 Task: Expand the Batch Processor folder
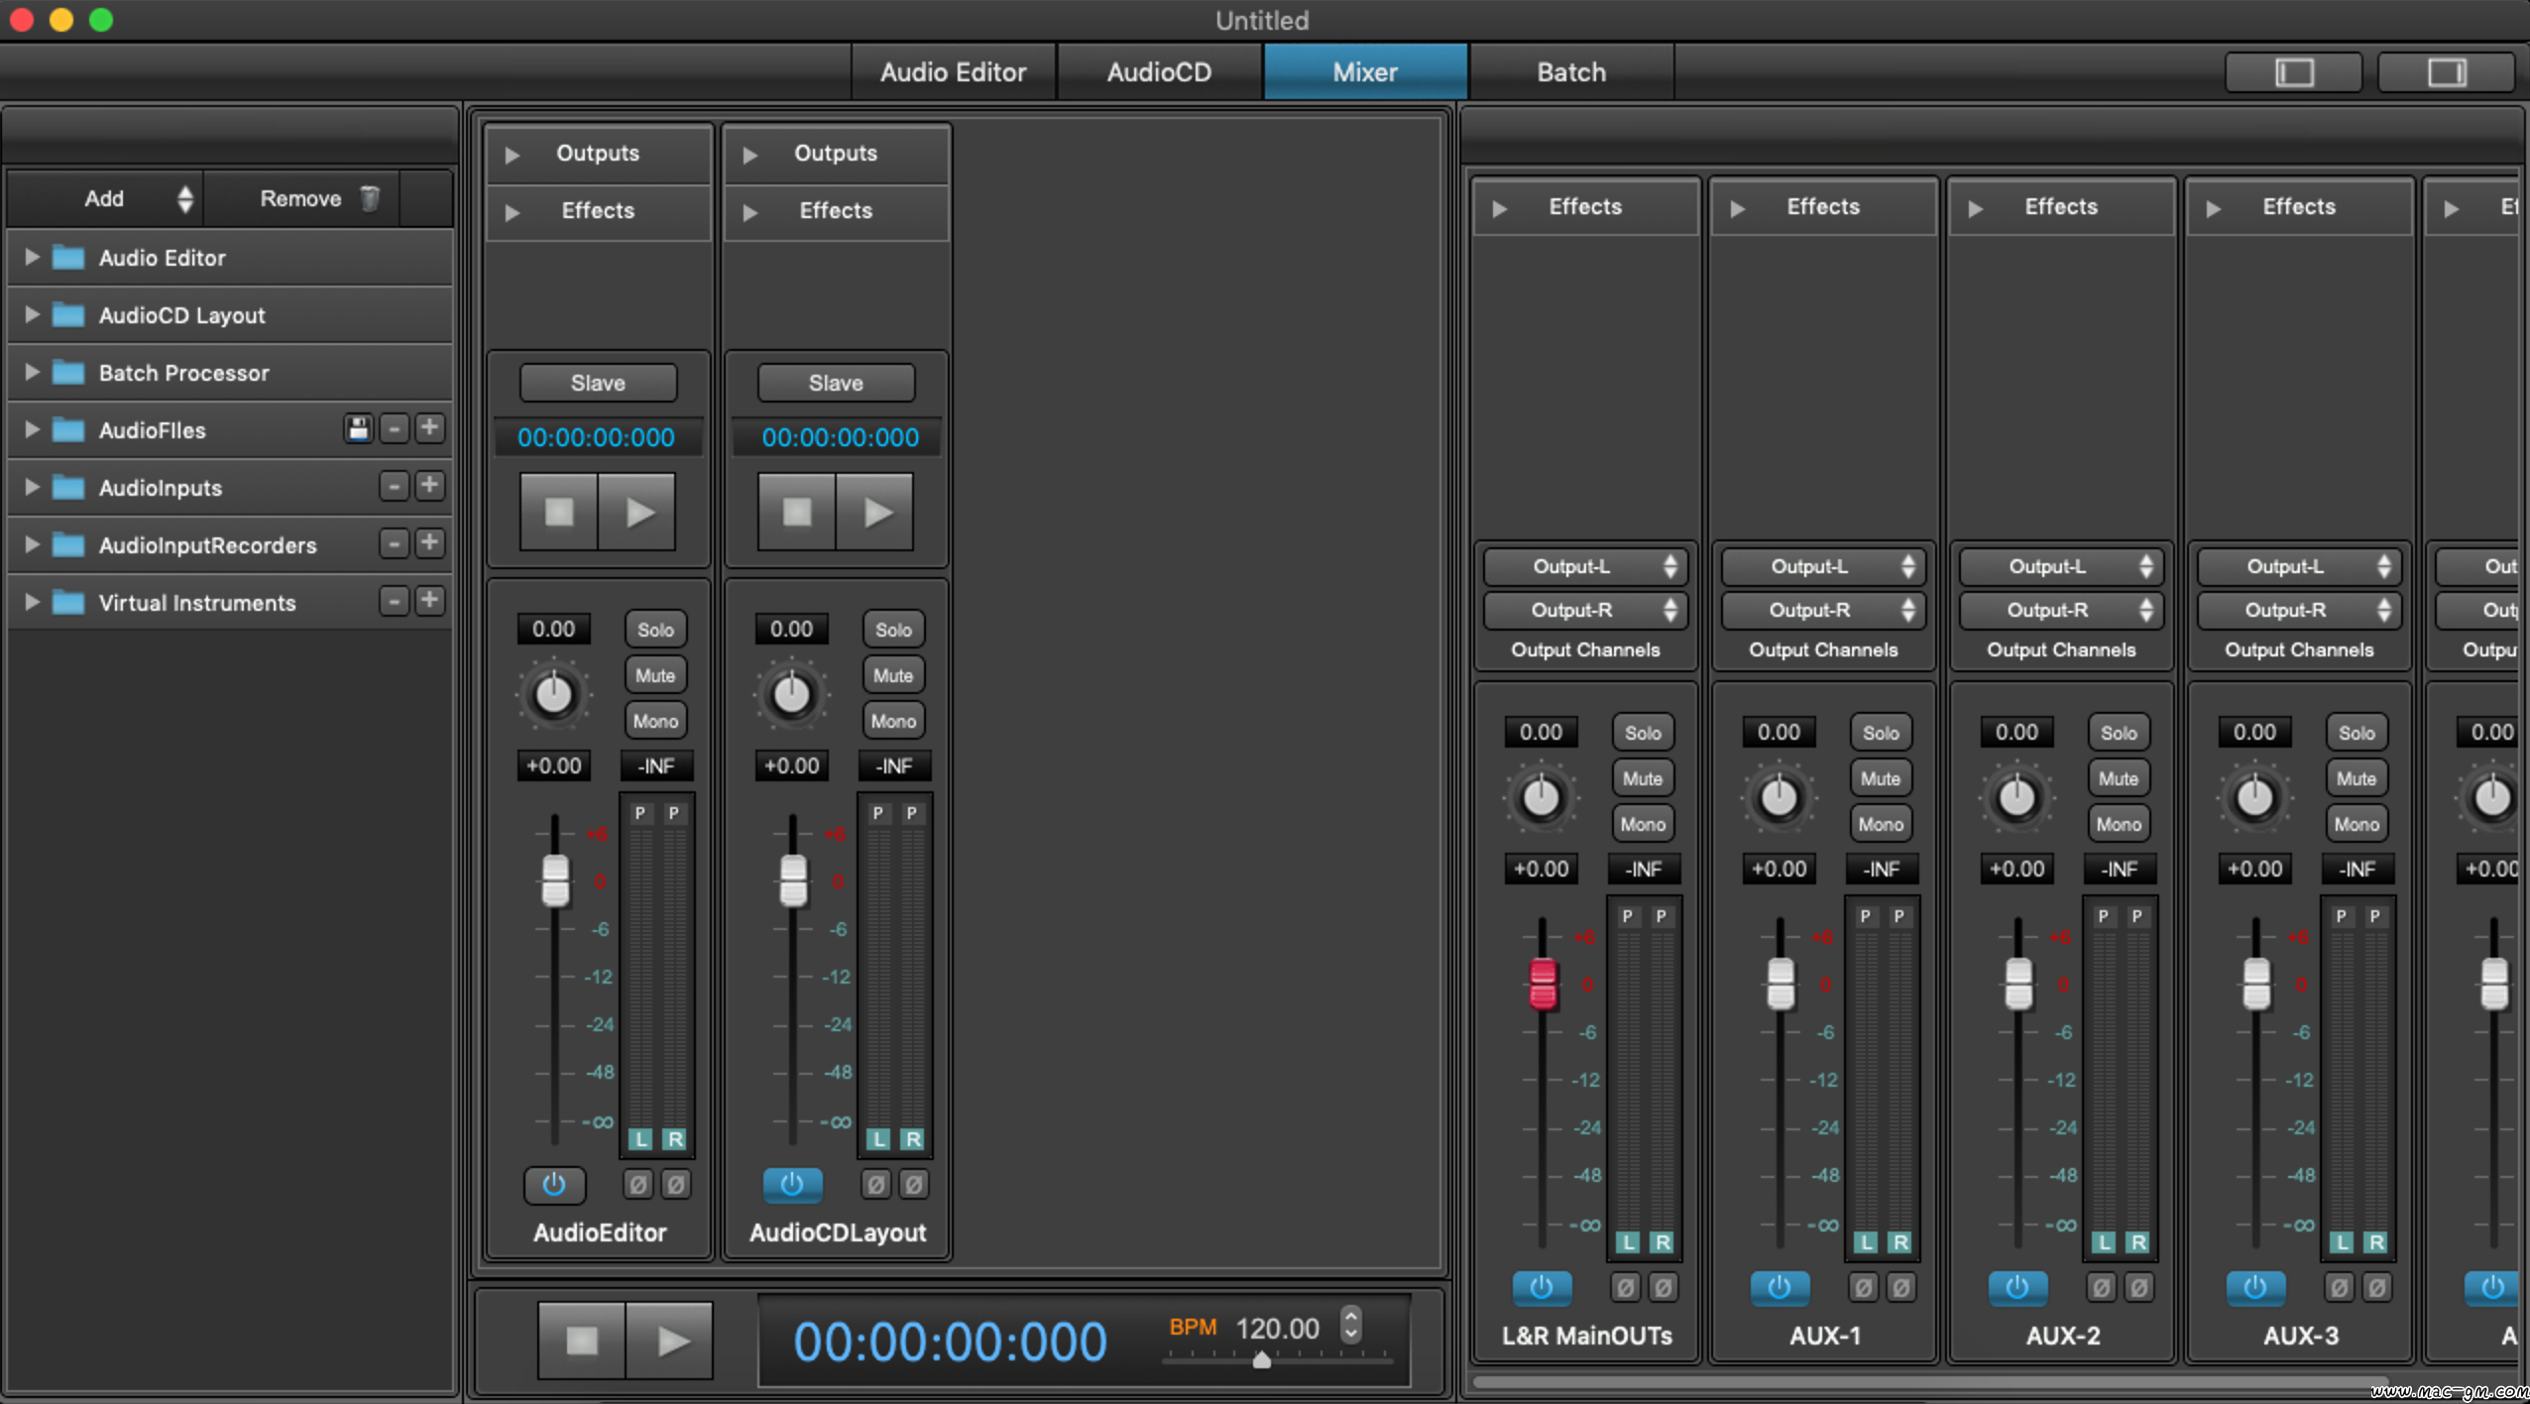tap(32, 372)
